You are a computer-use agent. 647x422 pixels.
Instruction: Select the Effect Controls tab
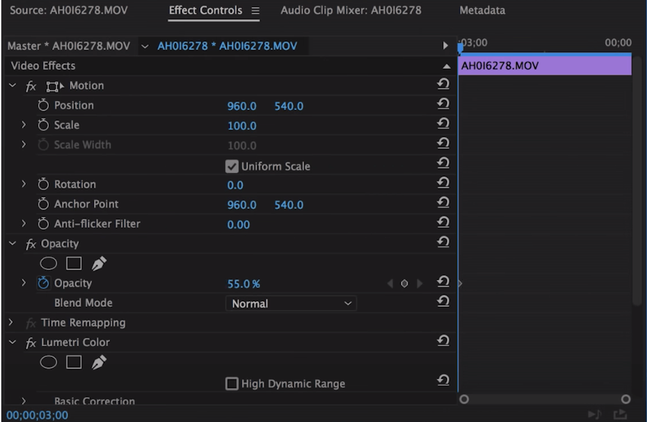click(x=206, y=10)
